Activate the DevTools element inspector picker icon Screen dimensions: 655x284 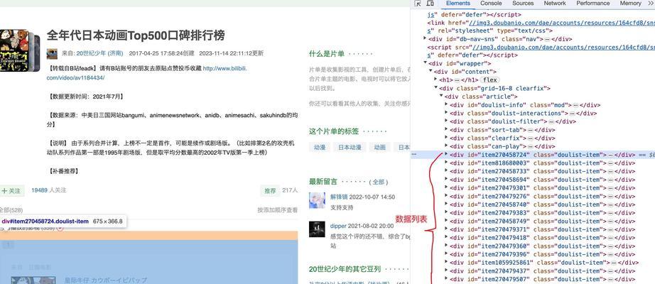click(x=418, y=4)
